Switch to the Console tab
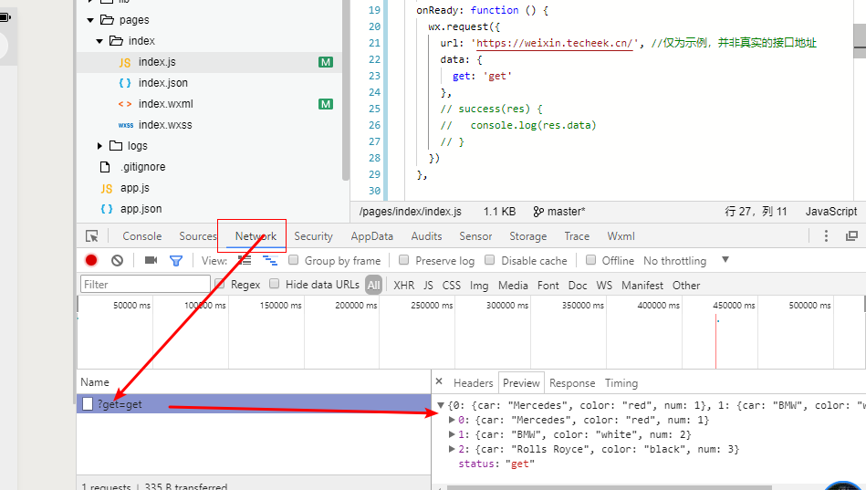The height and width of the screenshot is (490, 866). tap(141, 236)
